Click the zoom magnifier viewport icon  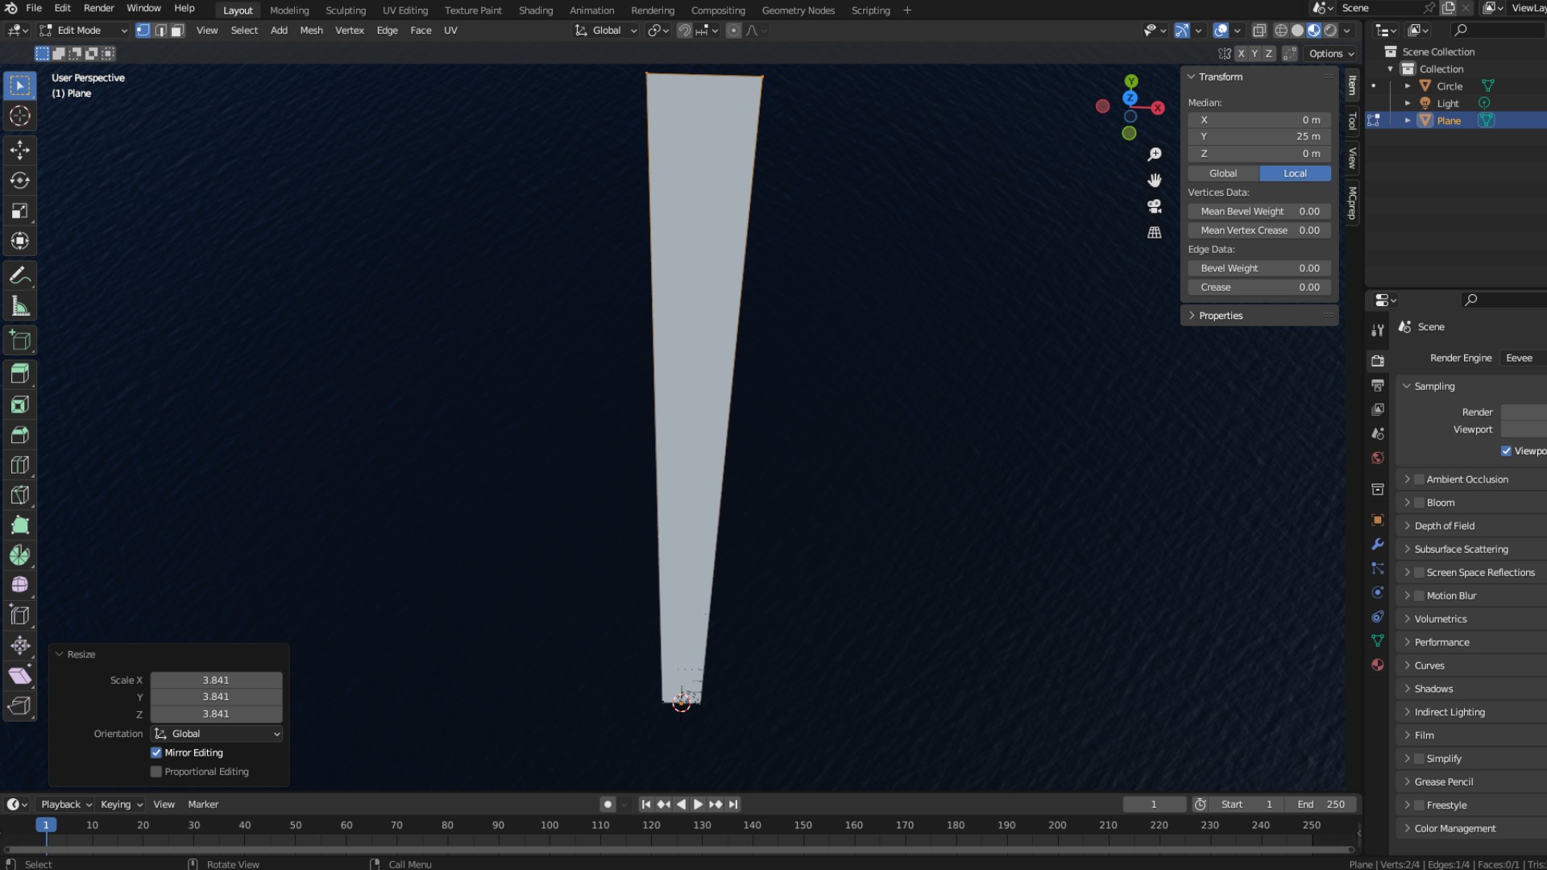pyautogui.click(x=1155, y=154)
